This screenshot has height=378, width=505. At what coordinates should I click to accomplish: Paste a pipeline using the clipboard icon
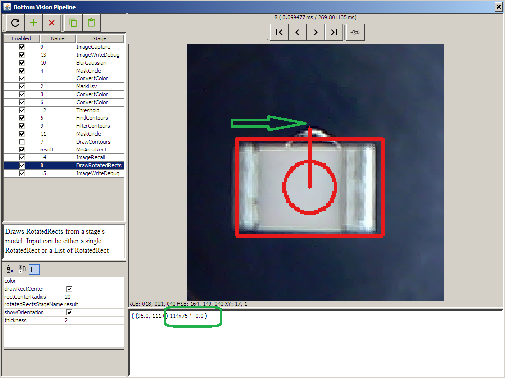pyautogui.click(x=91, y=23)
